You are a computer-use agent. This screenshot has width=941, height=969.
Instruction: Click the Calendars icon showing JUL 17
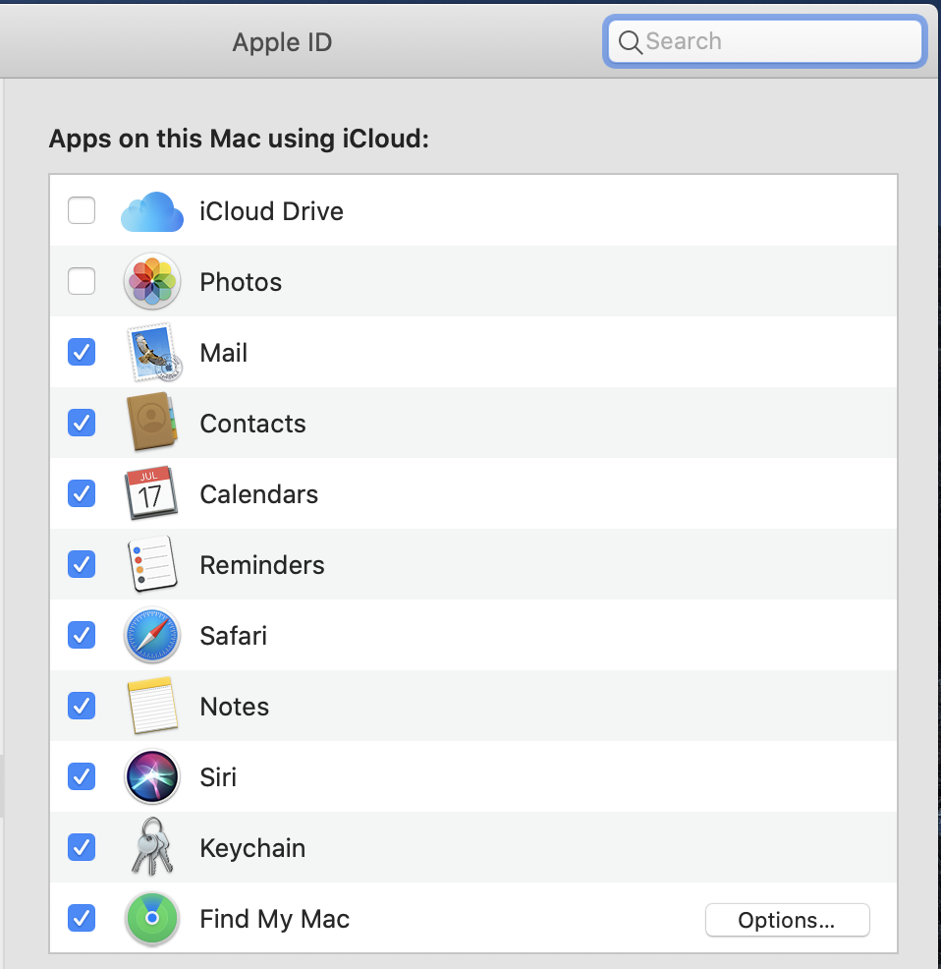coord(151,493)
